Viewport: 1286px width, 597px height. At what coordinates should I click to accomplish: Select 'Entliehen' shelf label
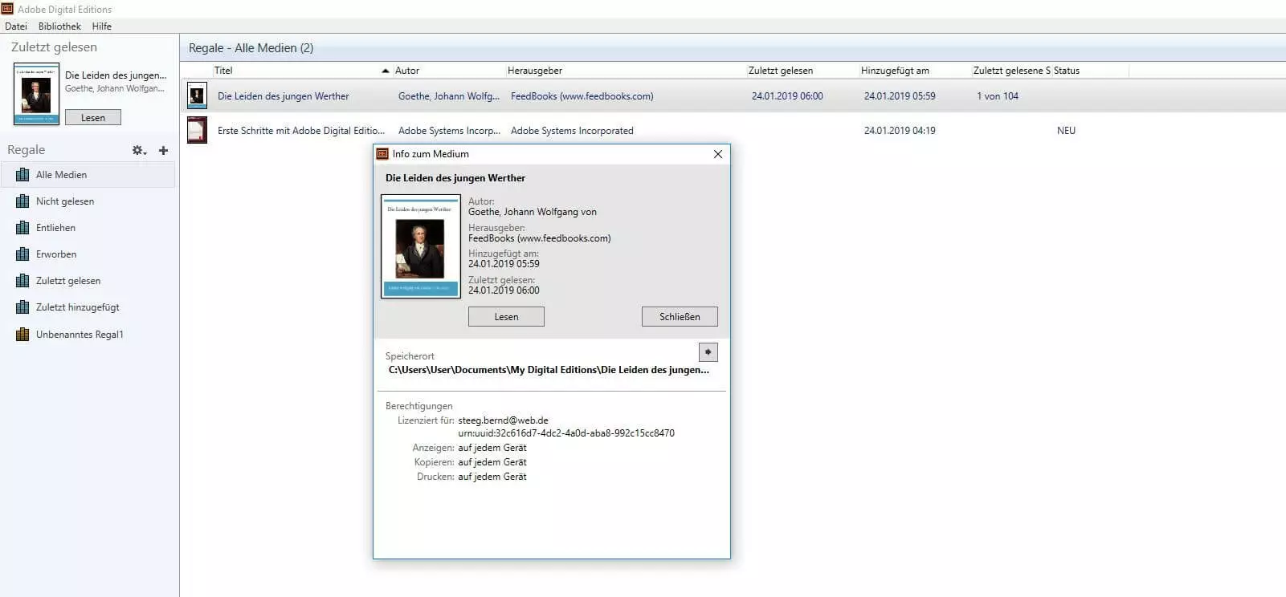pos(55,228)
